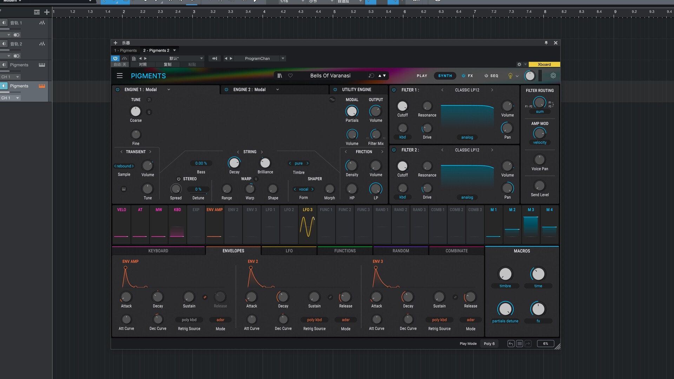The width and height of the screenshot is (674, 379).
Task: Click the Xboard button
Action: (x=544, y=65)
